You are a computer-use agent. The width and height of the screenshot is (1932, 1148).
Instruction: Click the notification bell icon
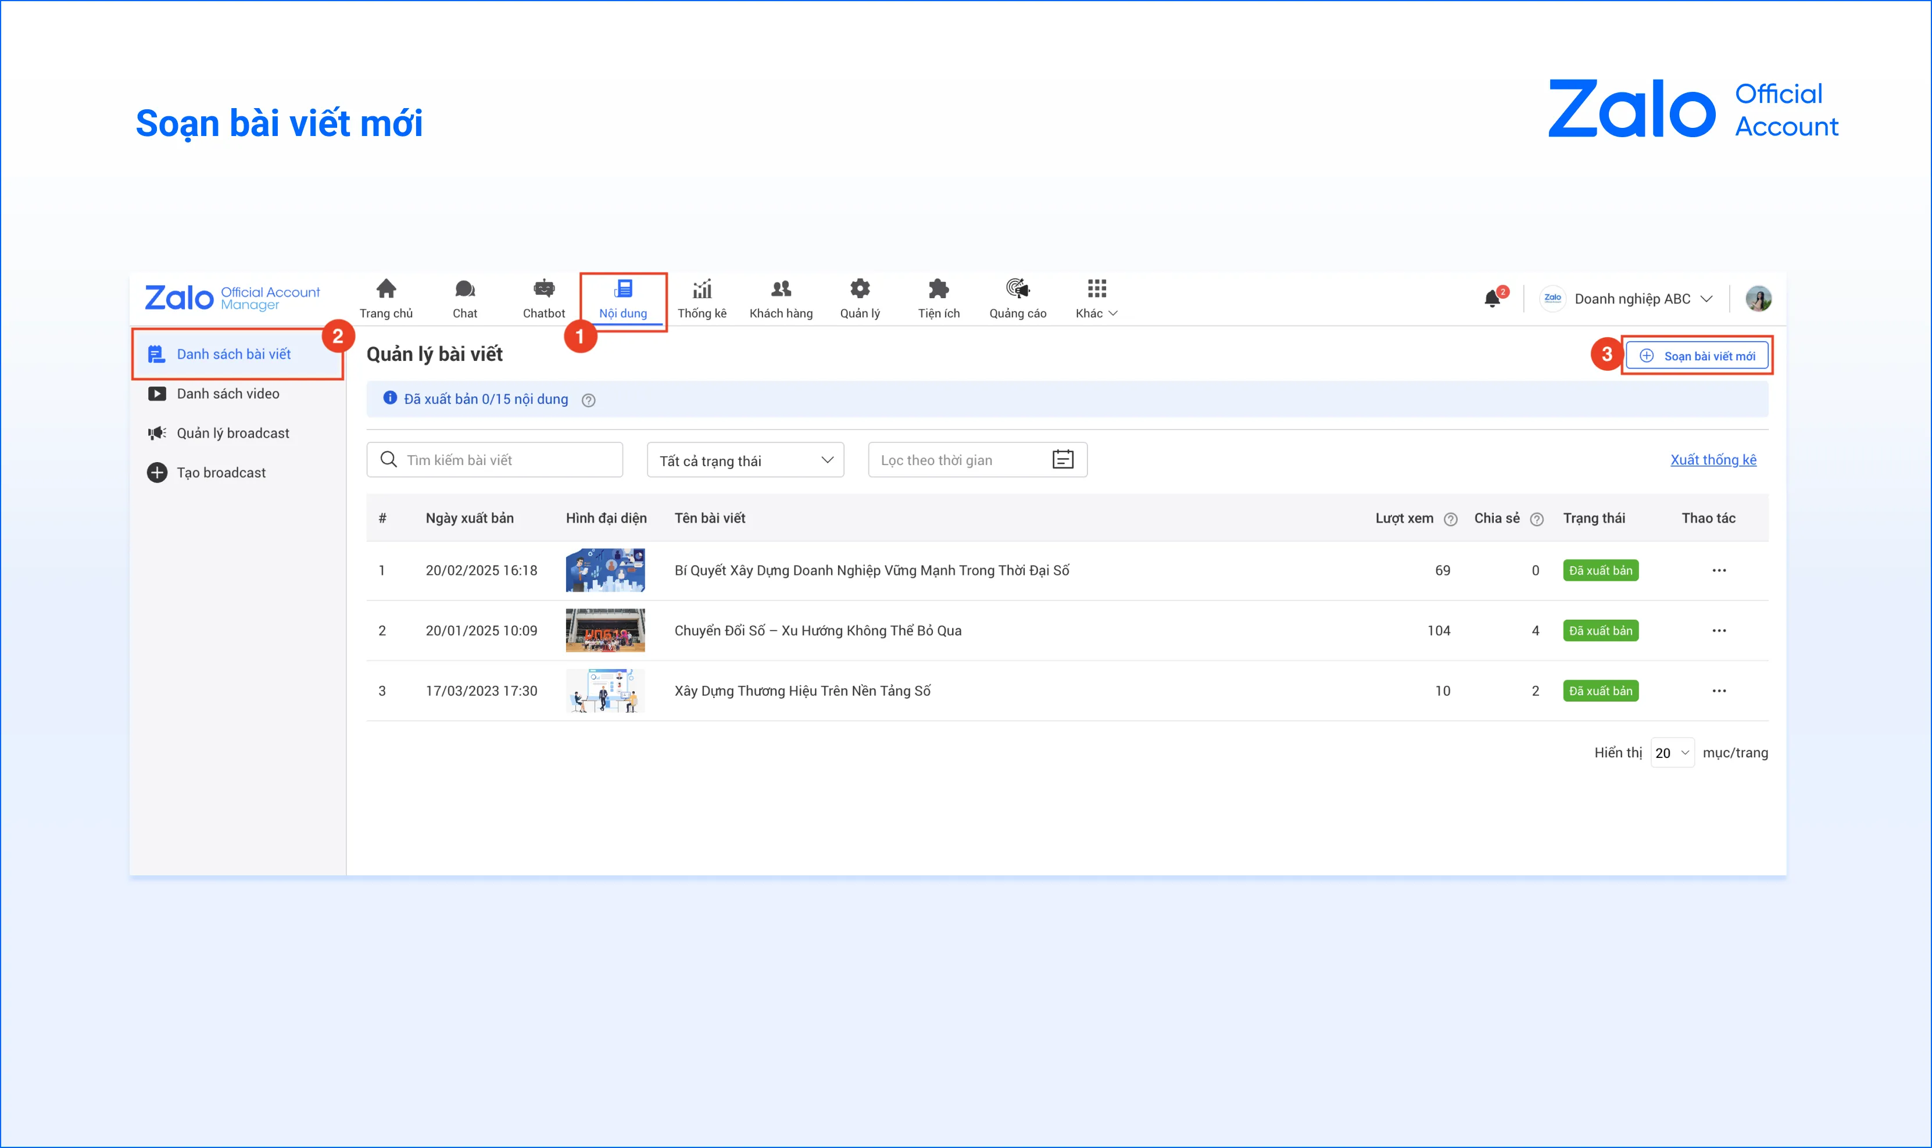[1492, 299]
